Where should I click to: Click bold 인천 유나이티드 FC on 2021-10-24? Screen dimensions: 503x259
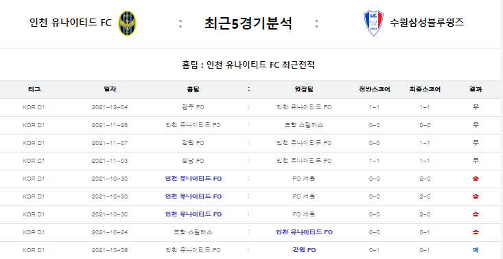pyautogui.click(x=304, y=232)
